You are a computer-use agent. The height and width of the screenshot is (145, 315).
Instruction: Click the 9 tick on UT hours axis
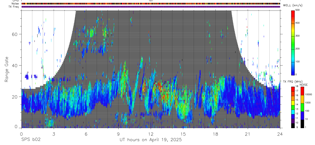click(118, 134)
